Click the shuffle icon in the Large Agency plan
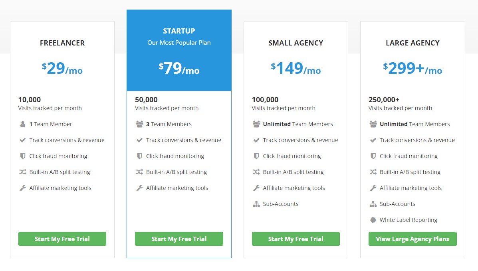This screenshot has width=478, height=271. coord(373,172)
